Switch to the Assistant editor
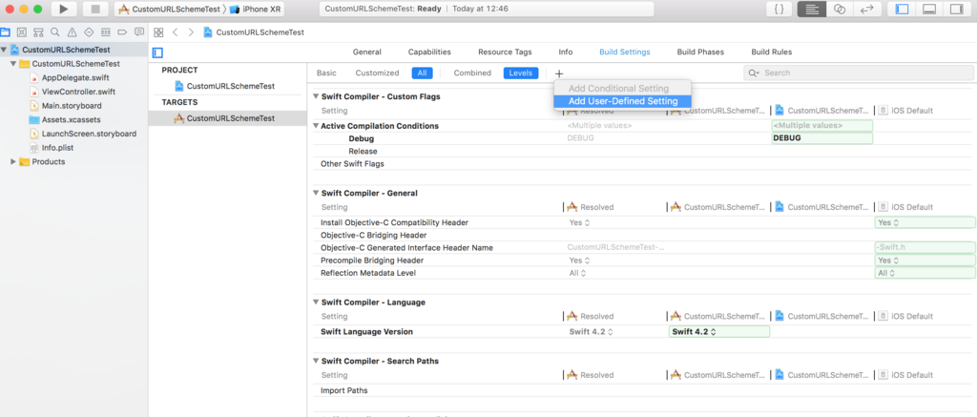977x417 pixels. coord(840,9)
